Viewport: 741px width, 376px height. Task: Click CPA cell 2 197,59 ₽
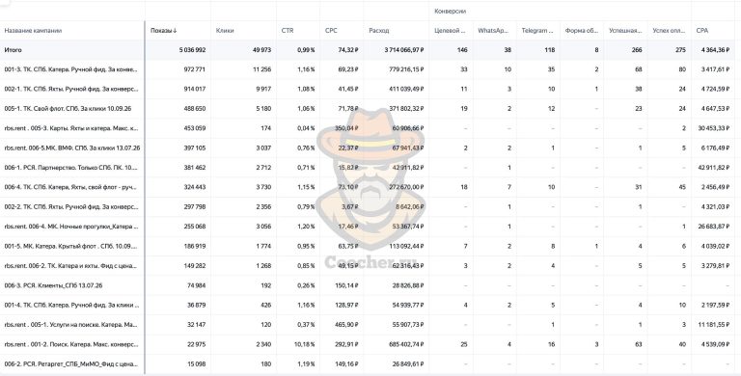click(717, 306)
